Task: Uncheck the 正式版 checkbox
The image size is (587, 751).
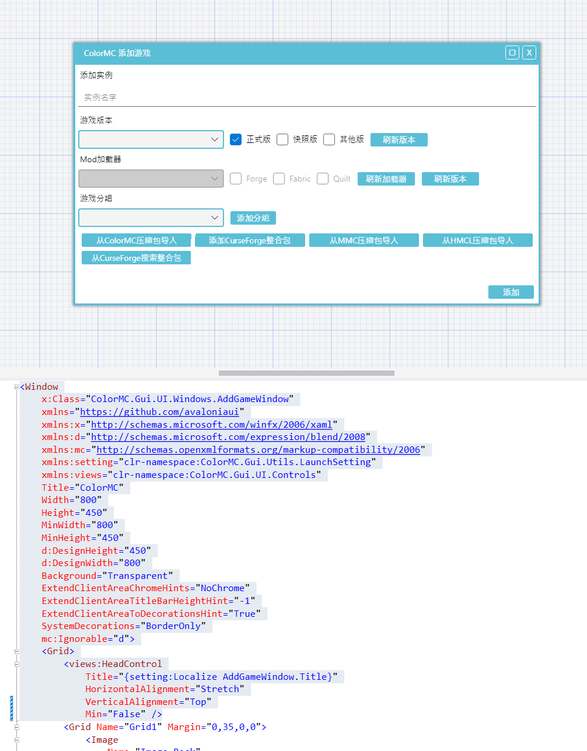Action: click(236, 139)
